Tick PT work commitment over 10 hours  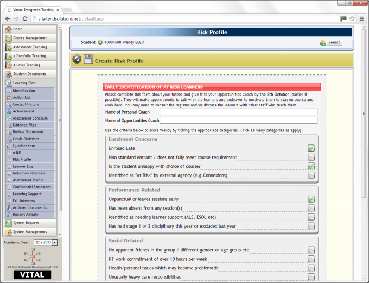click(311, 259)
